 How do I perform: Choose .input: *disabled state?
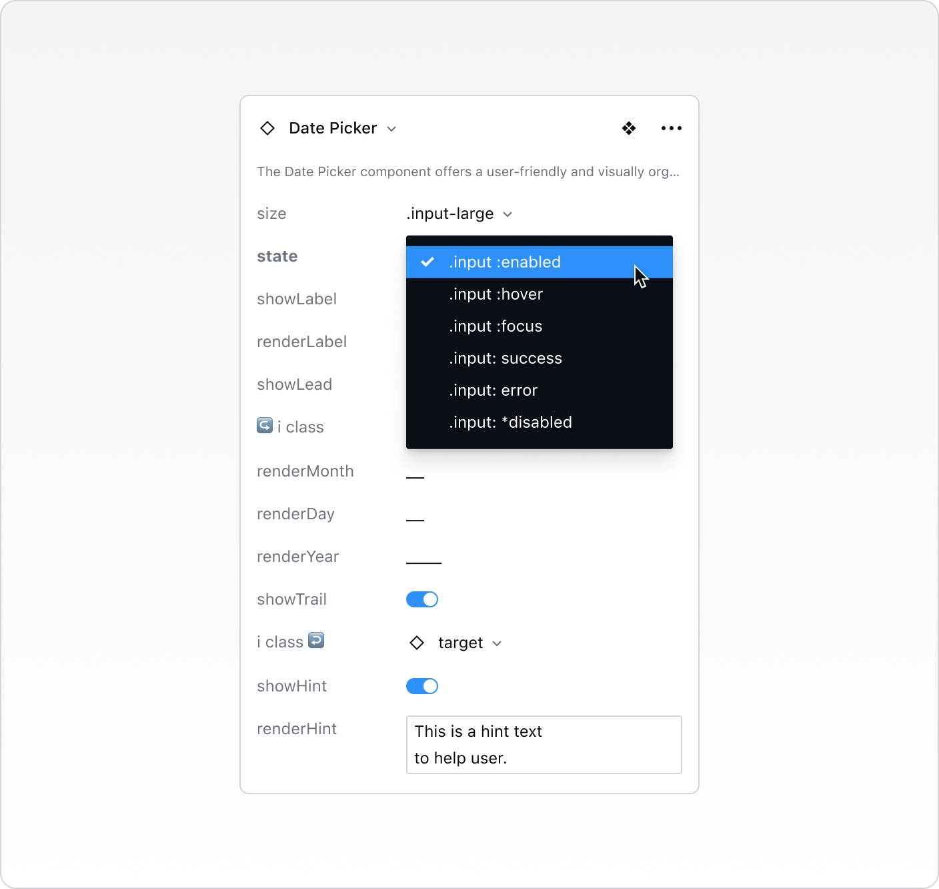[510, 422]
